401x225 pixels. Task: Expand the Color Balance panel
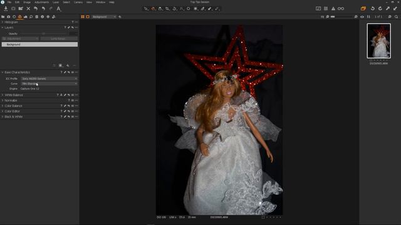3,106
